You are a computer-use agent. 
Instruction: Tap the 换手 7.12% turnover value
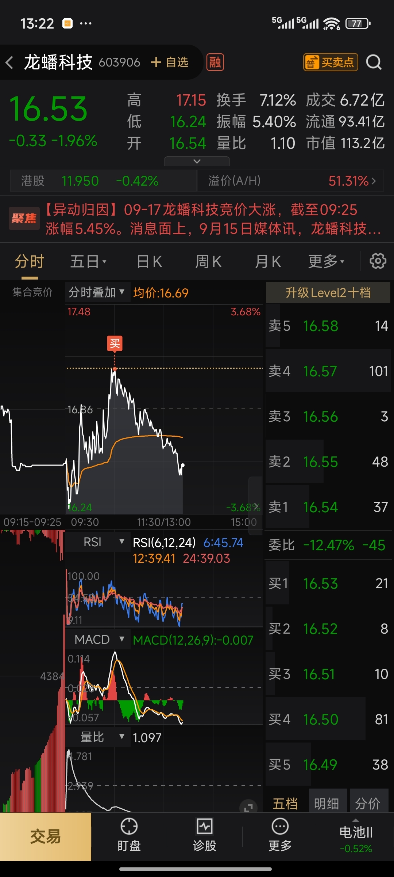[x=256, y=100]
